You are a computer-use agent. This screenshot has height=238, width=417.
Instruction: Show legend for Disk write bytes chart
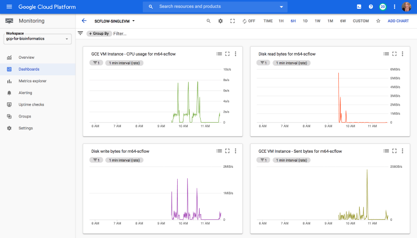pos(219,151)
